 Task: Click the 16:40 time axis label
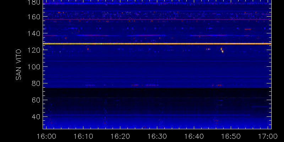(194, 136)
